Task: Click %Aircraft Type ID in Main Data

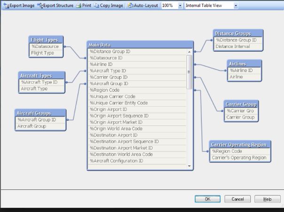Action: [137, 71]
